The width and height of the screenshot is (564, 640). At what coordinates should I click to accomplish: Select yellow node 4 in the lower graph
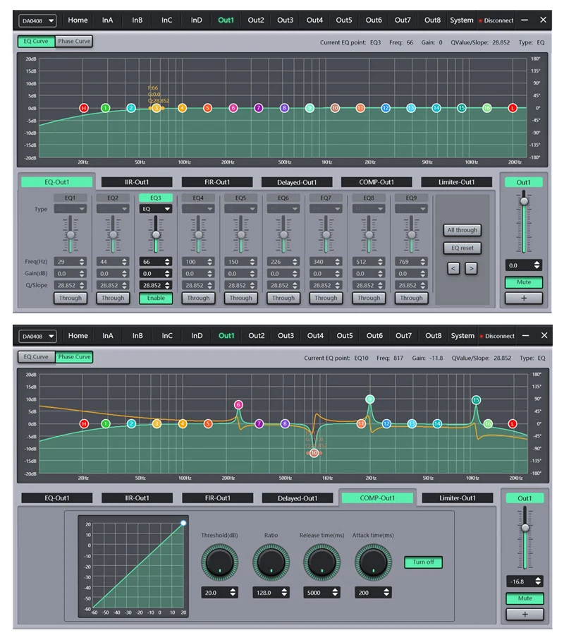183,423
